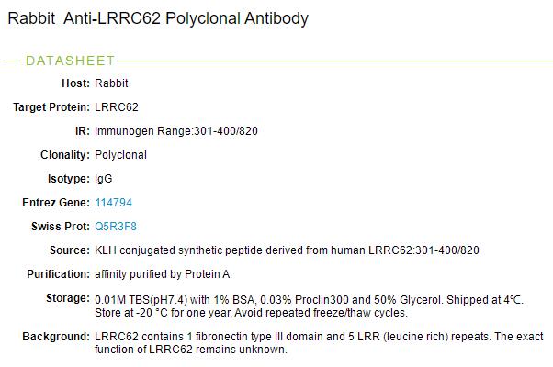Image resolution: width=553 pixels, height=367 pixels.
Task: Click the page title Rabbit Anti-LRRC62 Polyclonal Antibody
Action: [158, 18]
